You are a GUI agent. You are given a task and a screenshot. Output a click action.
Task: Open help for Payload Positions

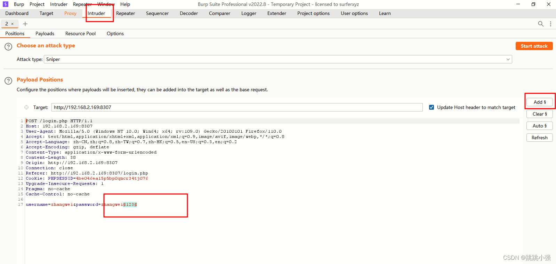(8, 81)
